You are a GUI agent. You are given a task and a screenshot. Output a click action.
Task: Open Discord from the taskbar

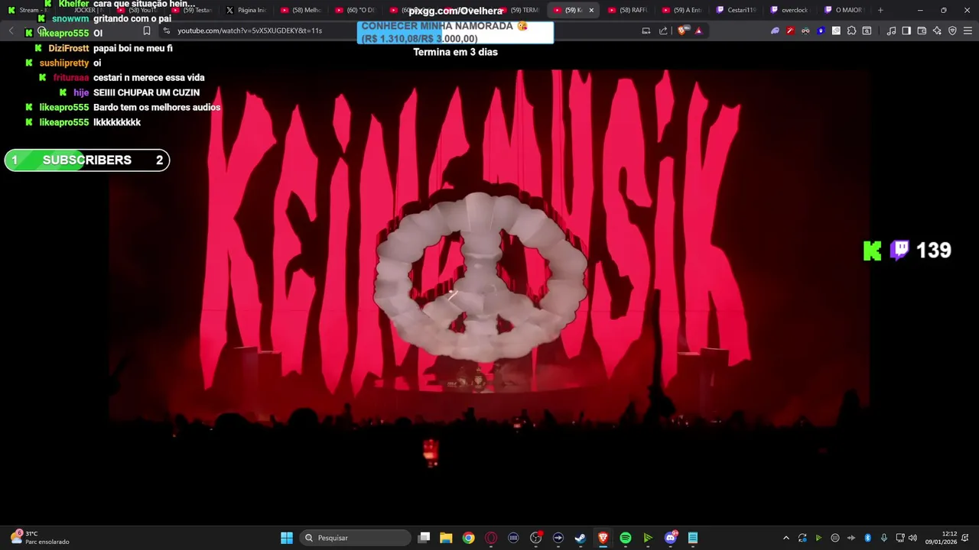671,538
